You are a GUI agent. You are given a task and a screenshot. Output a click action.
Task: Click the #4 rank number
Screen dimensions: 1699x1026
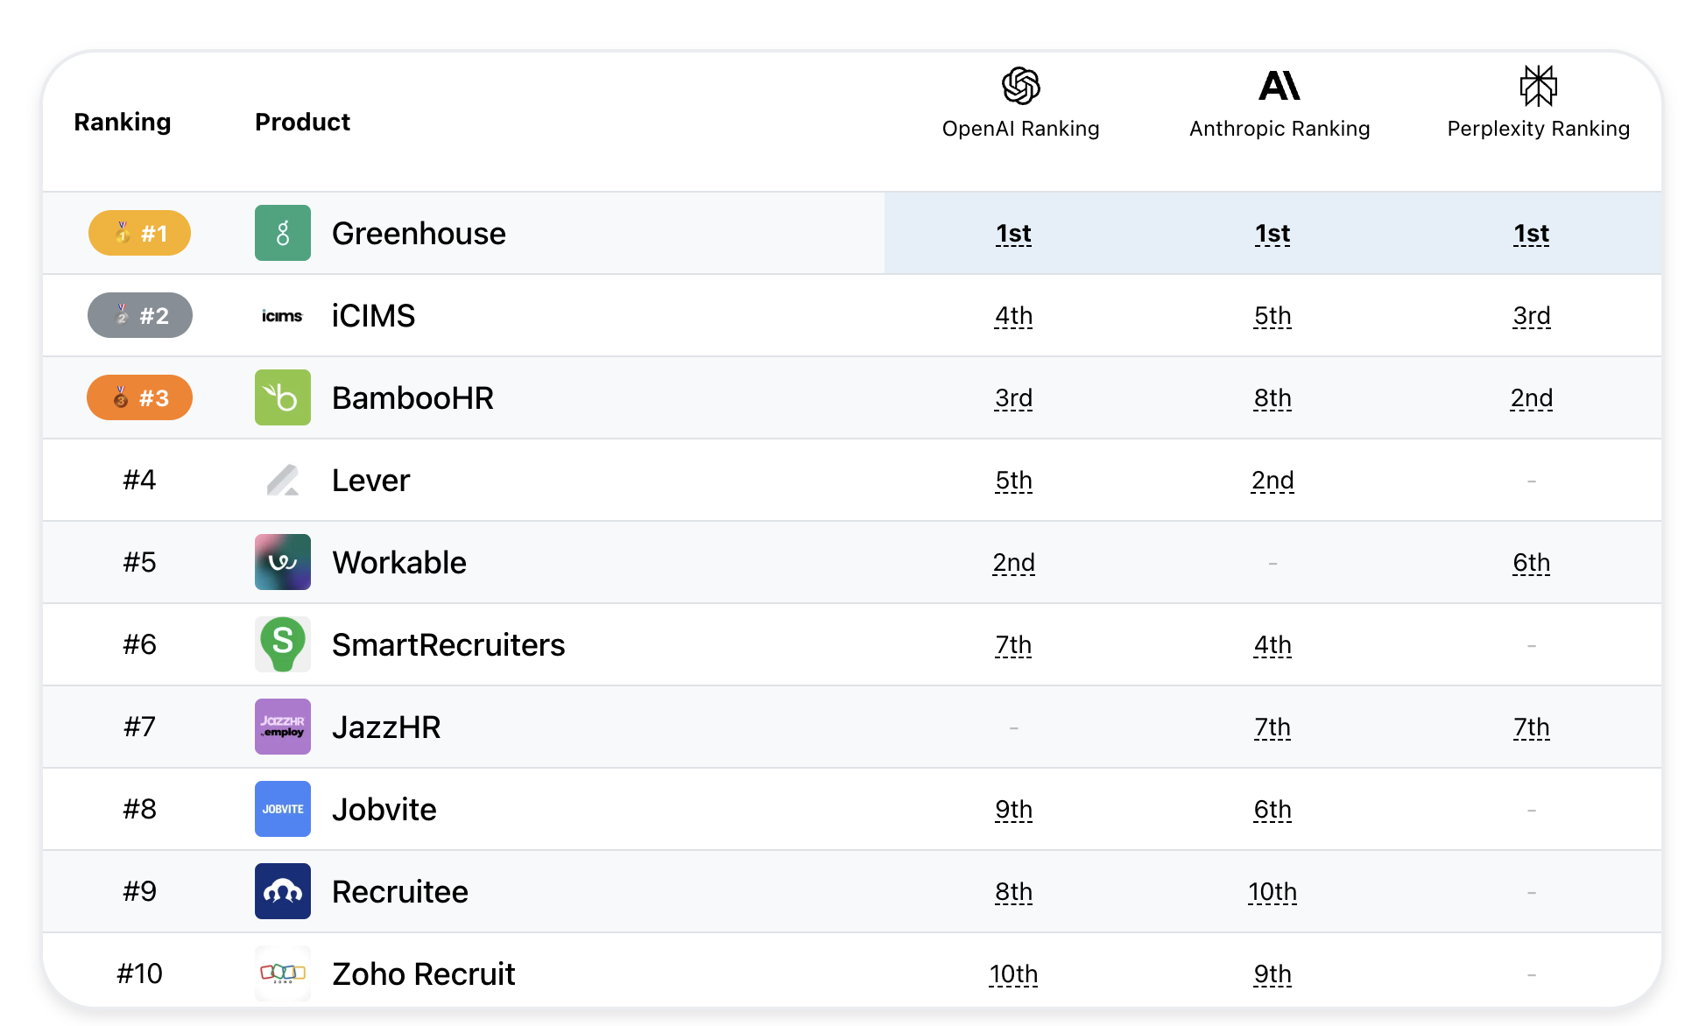pyautogui.click(x=139, y=480)
